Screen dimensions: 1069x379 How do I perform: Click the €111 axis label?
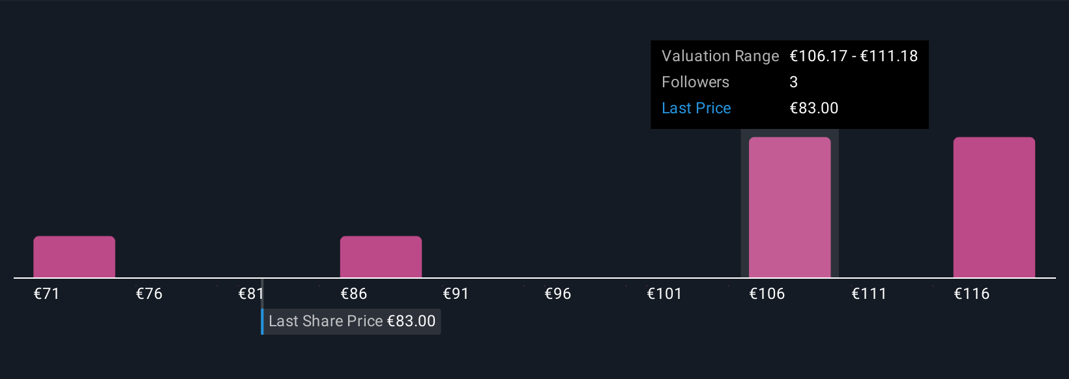point(869,294)
